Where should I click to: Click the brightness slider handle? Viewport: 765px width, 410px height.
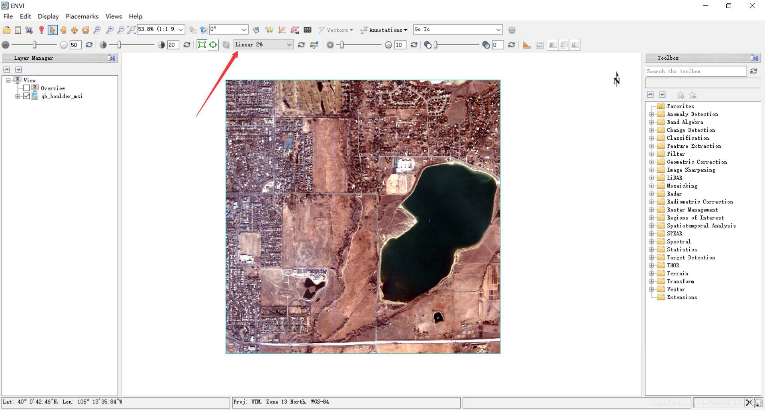35,45
